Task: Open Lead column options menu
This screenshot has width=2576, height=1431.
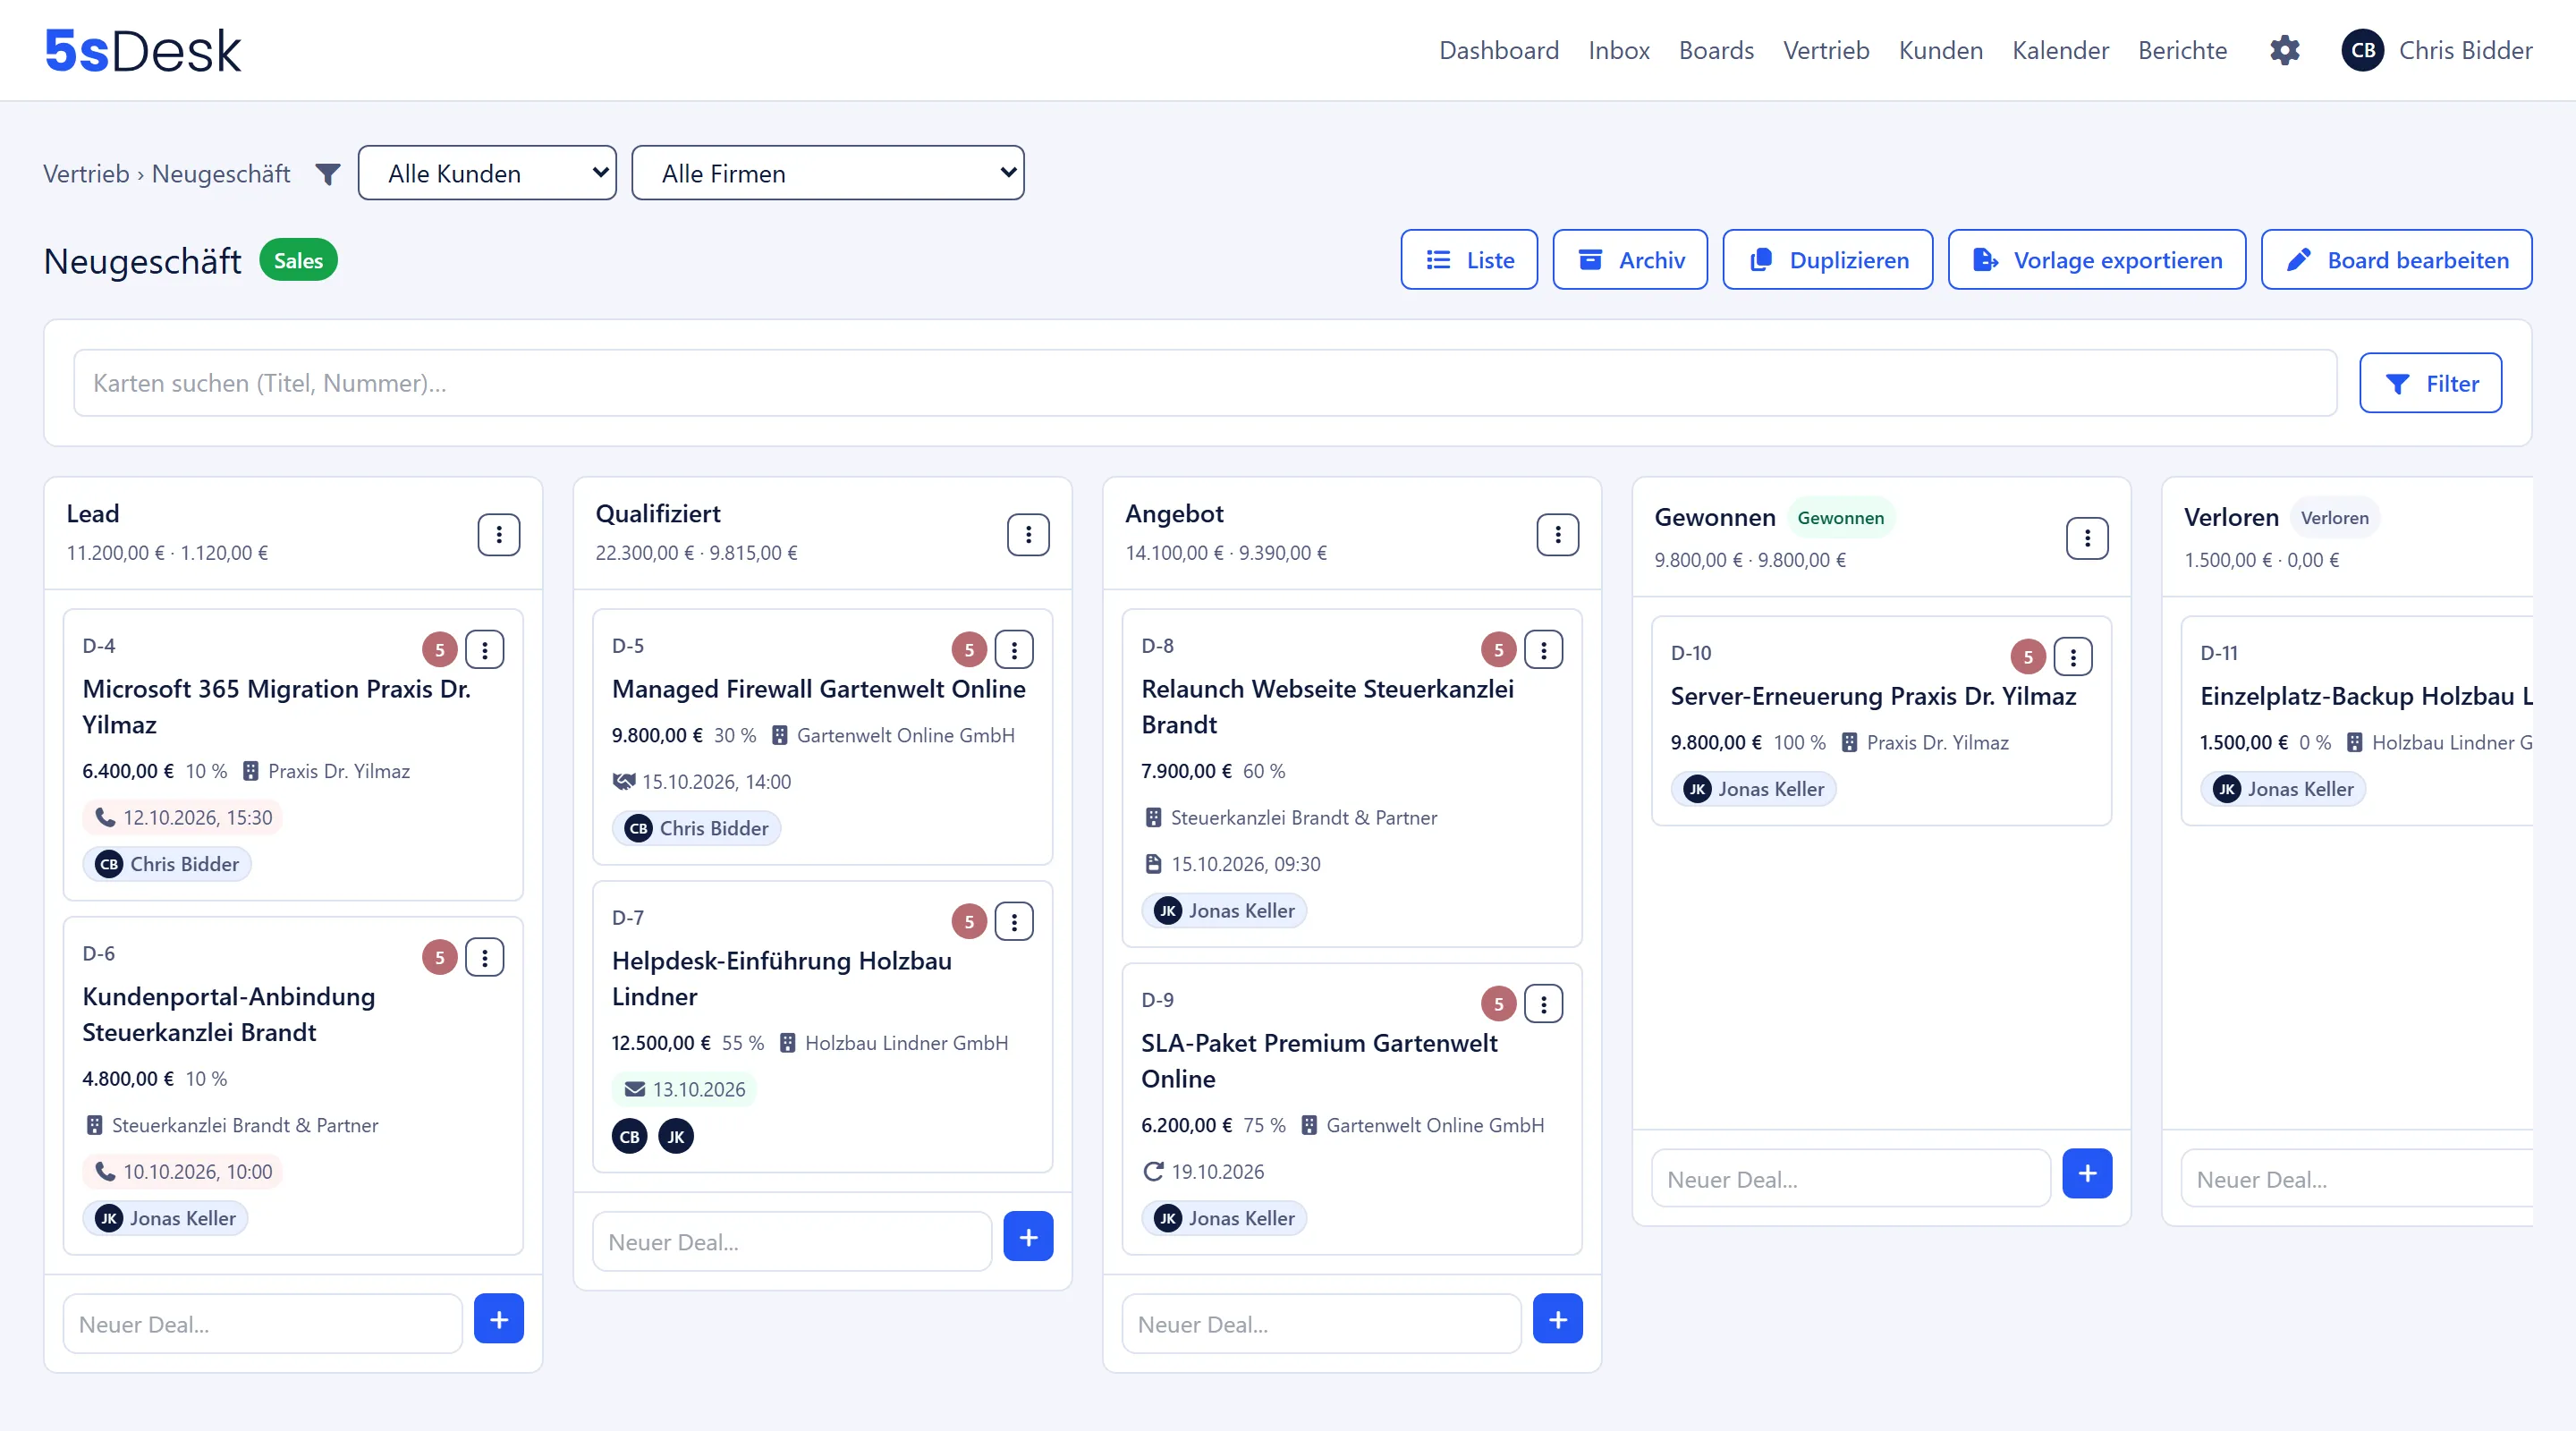Action: pyautogui.click(x=498, y=535)
